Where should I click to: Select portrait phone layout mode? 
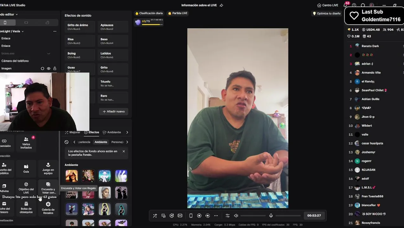5,22
